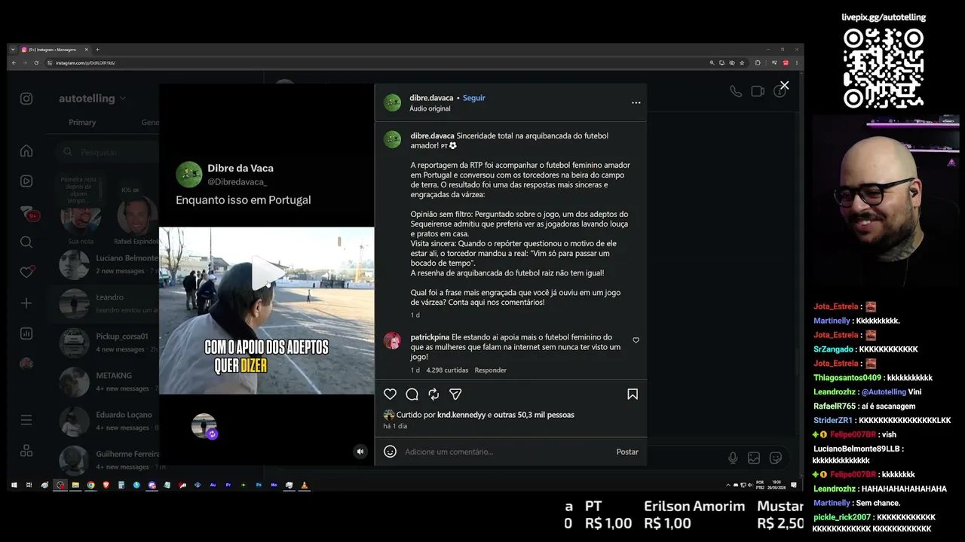Go to Instagram Home in the sidebar
The width and height of the screenshot is (965, 542).
coord(26,151)
